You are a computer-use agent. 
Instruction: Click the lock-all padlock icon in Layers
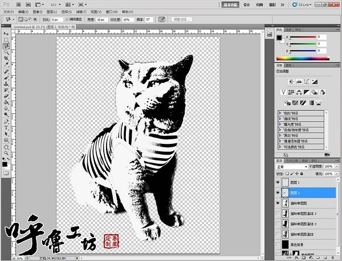click(x=302, y=173)
